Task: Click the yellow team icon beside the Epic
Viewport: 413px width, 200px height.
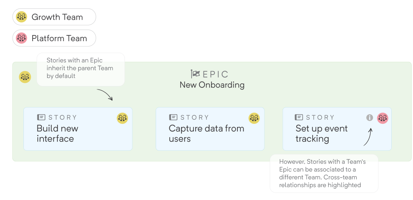Action: (25, 77)
